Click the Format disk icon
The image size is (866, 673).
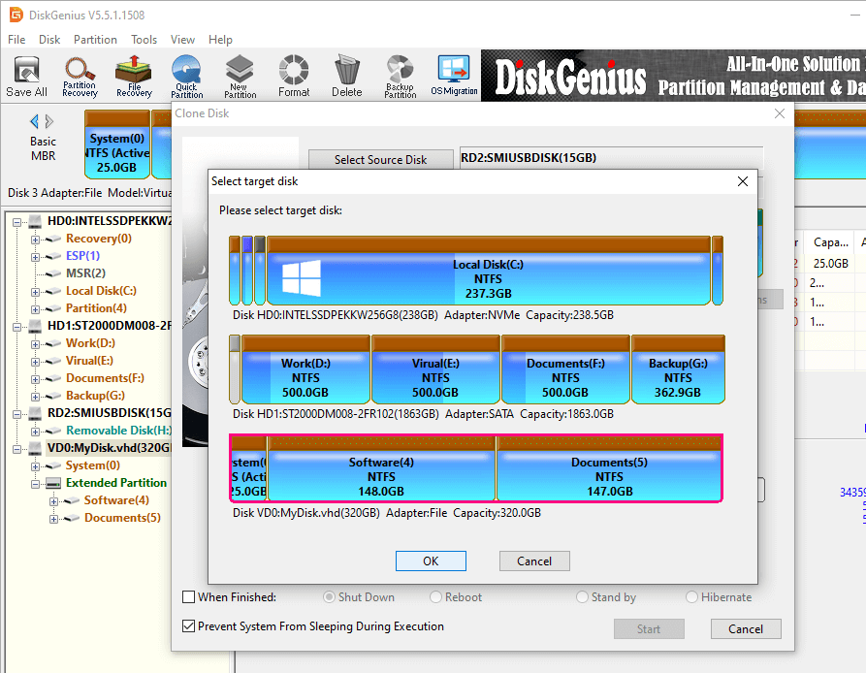click(294, 76)
